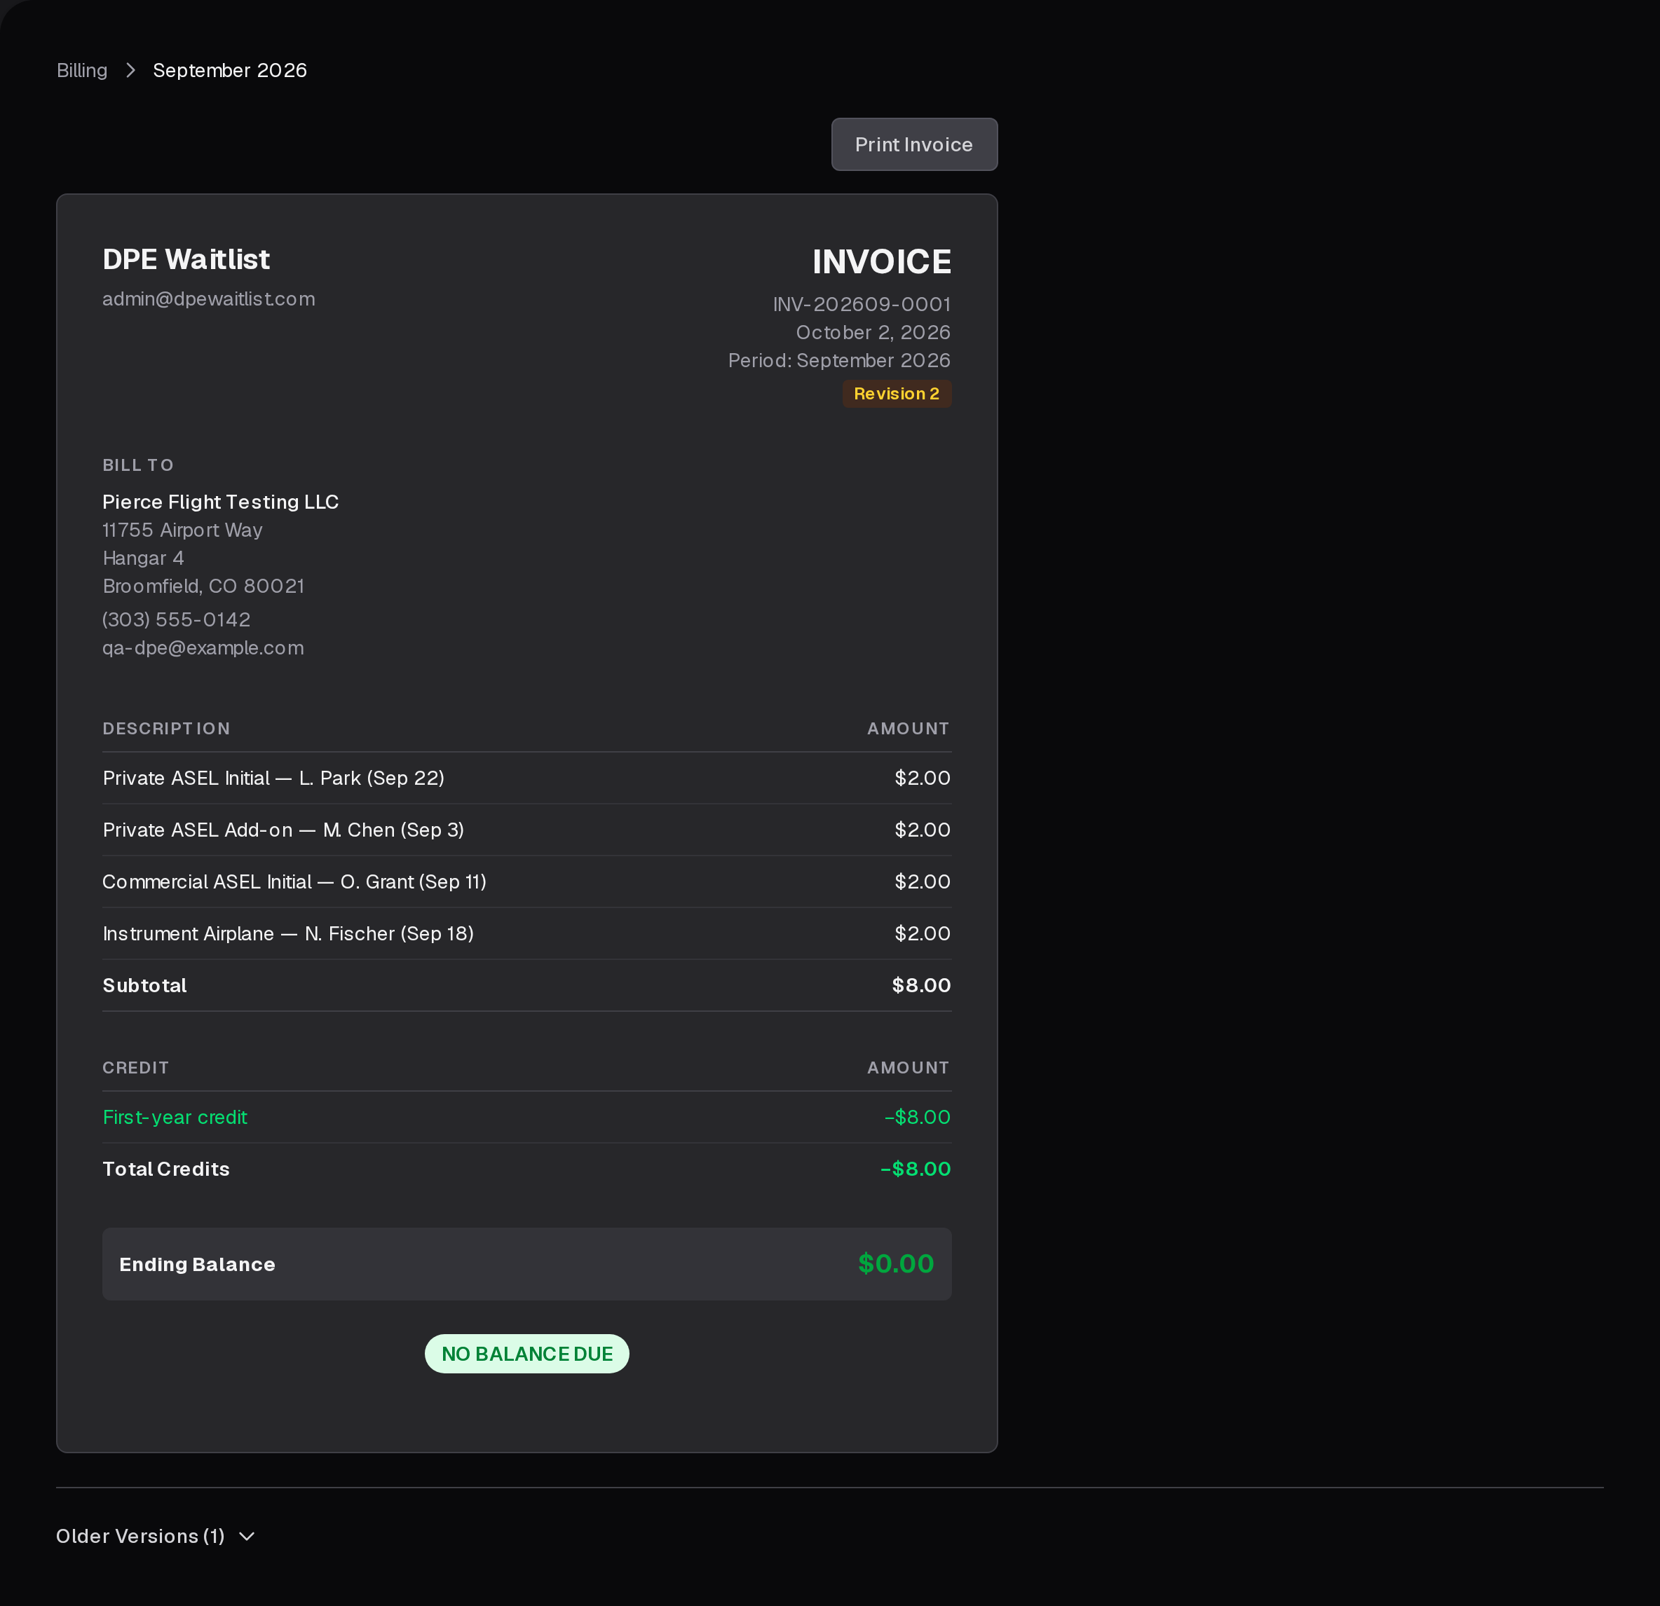
Task: Click the CREDIT section header
Action: tap(135, 1068)
